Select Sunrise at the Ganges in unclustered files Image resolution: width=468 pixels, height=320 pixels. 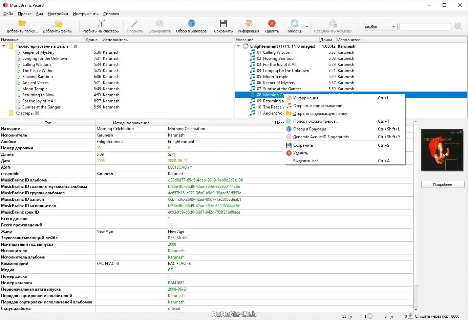tap(41, 107)
